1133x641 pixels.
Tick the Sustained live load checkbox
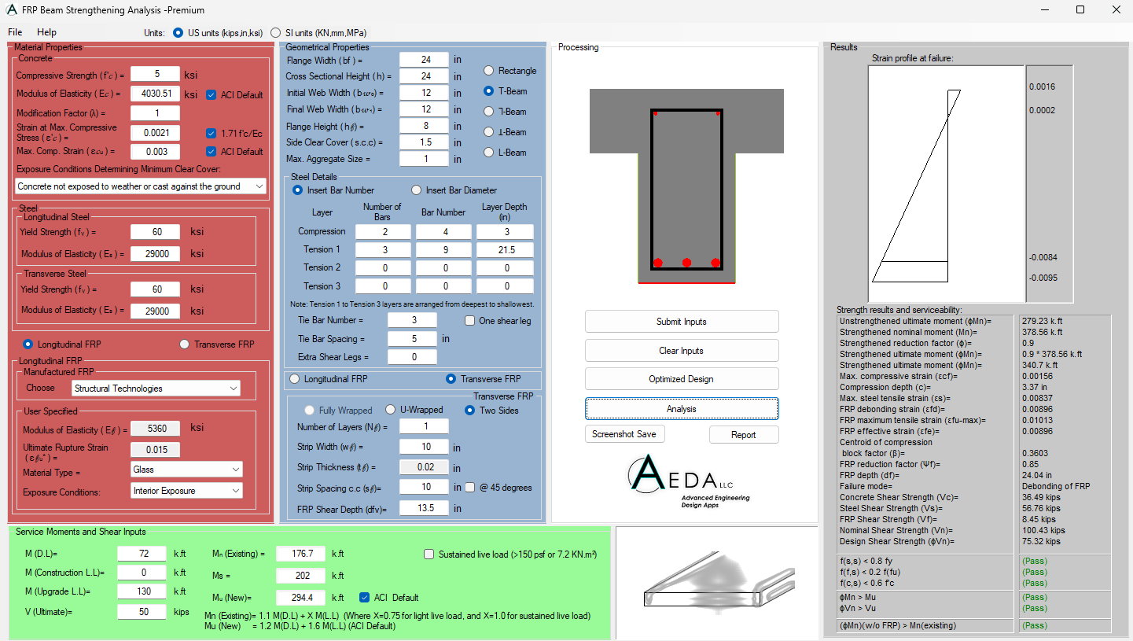429,554
